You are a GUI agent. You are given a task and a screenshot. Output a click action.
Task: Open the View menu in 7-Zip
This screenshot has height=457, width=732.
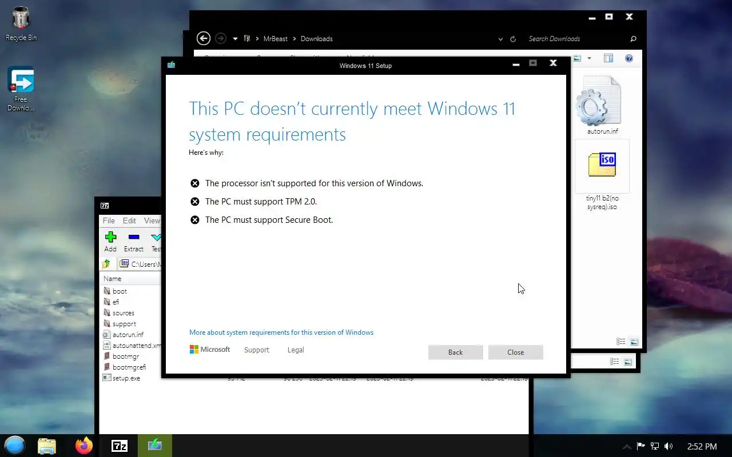pyautogui.click(x=152, y=221)
